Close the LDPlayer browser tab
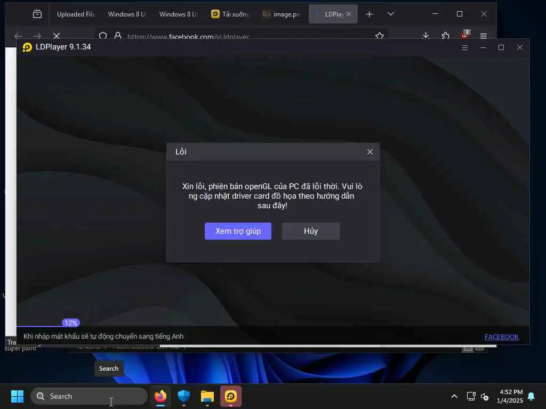Viewport: 546px width, 409px height. (x=349, y=14)
